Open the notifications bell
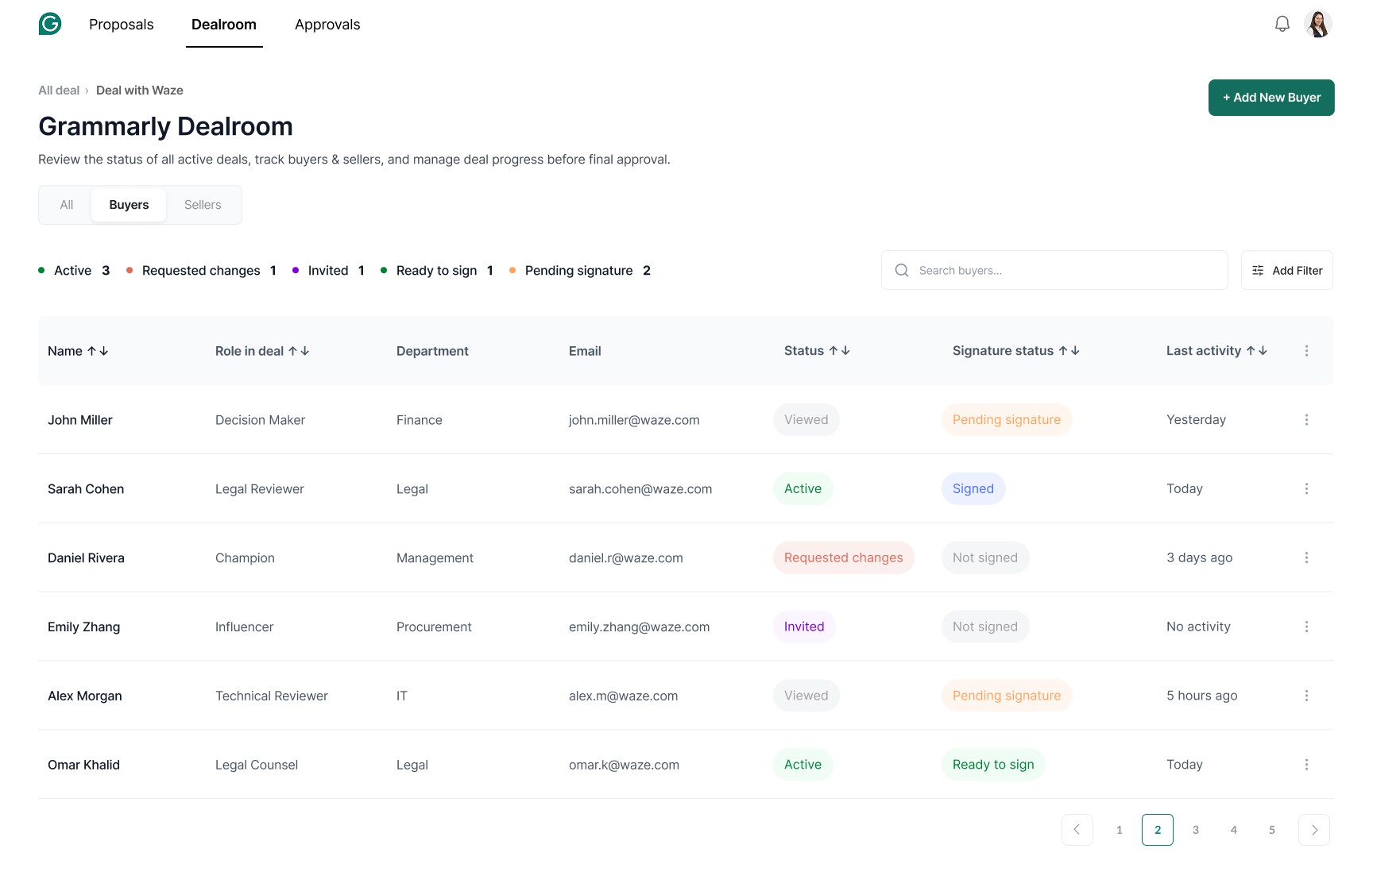This screenshot has height=887, width=1373. pos(1282,24)
